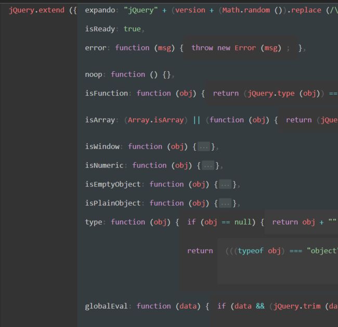Click the '"object"' string literal
338x327 pixels.
tap(322, 251)
